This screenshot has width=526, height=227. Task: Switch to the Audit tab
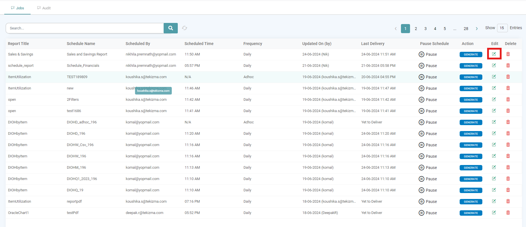click(x=44, y=8)
